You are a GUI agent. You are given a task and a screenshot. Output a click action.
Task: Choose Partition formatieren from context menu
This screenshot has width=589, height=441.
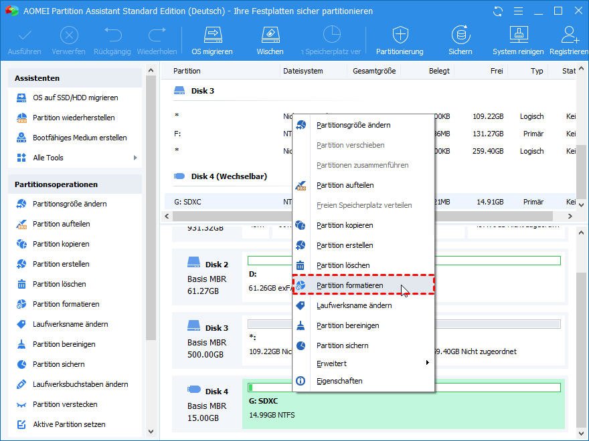pos(363,285)
